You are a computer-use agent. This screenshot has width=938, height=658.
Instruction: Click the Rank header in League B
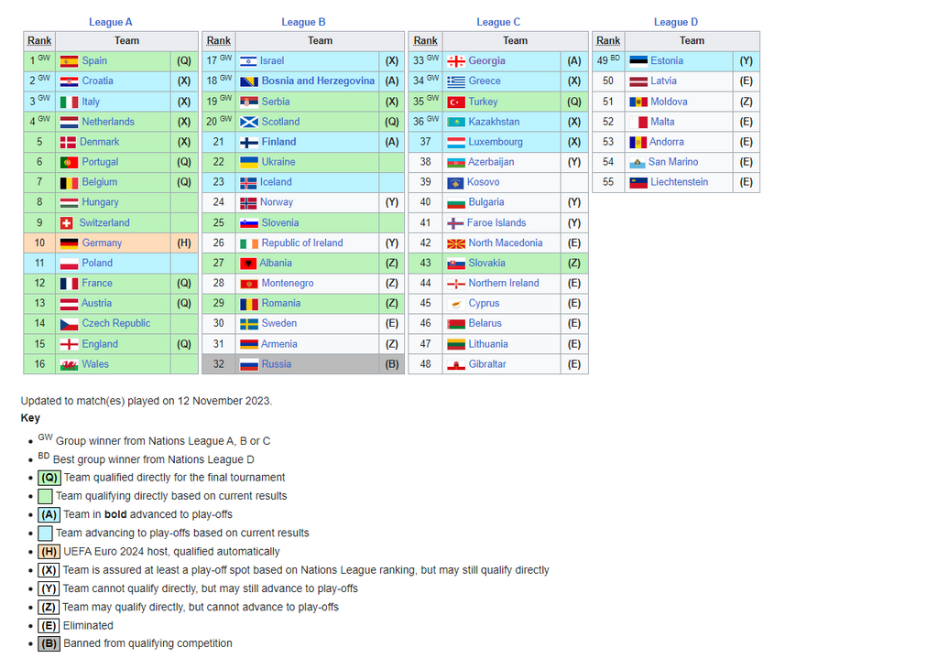(218, 40)
